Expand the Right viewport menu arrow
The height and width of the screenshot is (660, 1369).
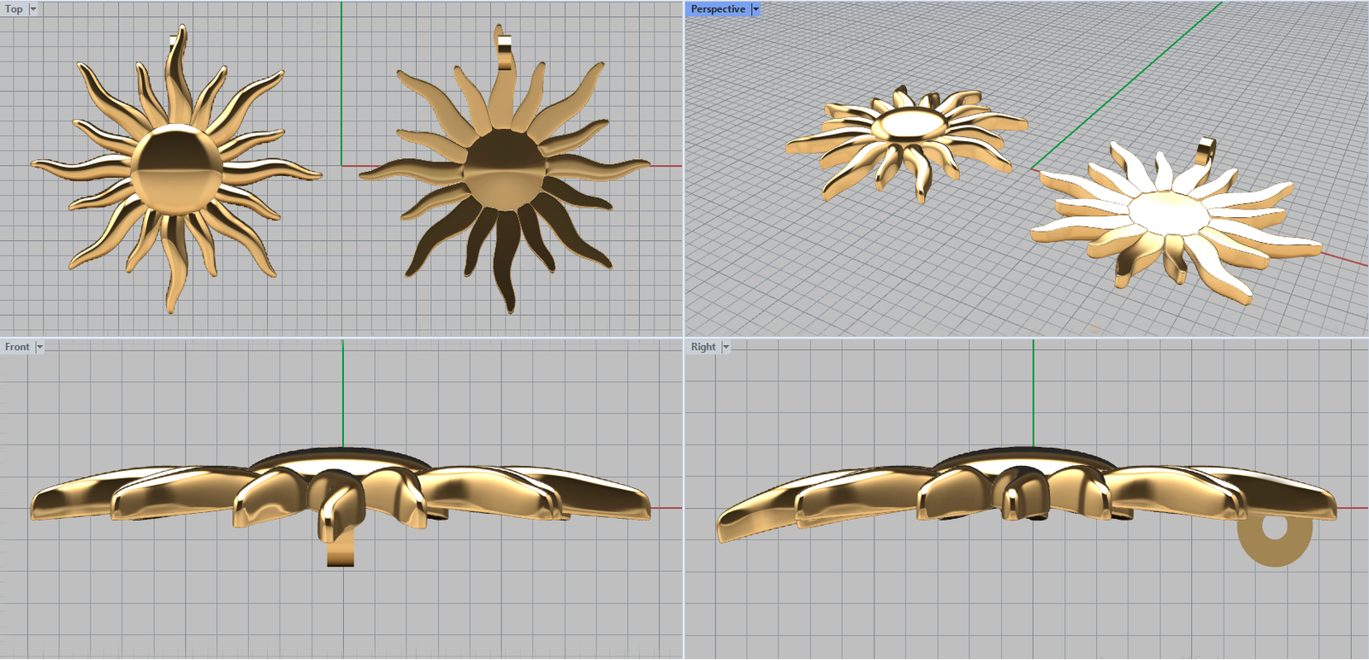tap(726, 347)
